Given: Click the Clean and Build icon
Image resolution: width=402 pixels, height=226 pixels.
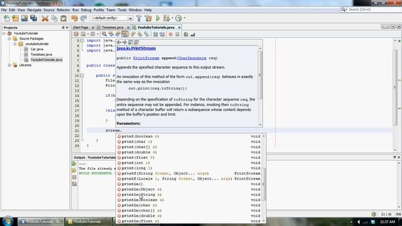Looking at the screenshot, I should click(148, 18).
